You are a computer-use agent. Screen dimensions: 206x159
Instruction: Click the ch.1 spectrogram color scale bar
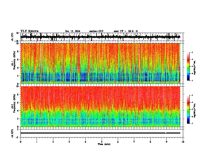pyautogui.click(x=188, y=67)
